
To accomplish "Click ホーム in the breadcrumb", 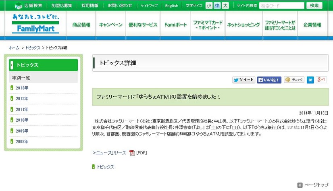I will [14, 48].
